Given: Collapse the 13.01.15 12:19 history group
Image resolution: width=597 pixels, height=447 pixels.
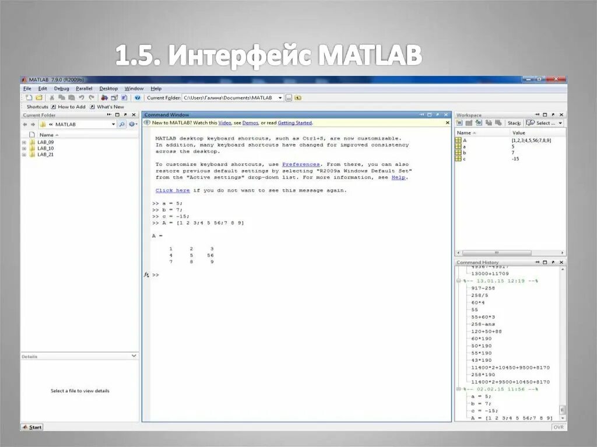Looking at the screenshot, I should [459, 281].
